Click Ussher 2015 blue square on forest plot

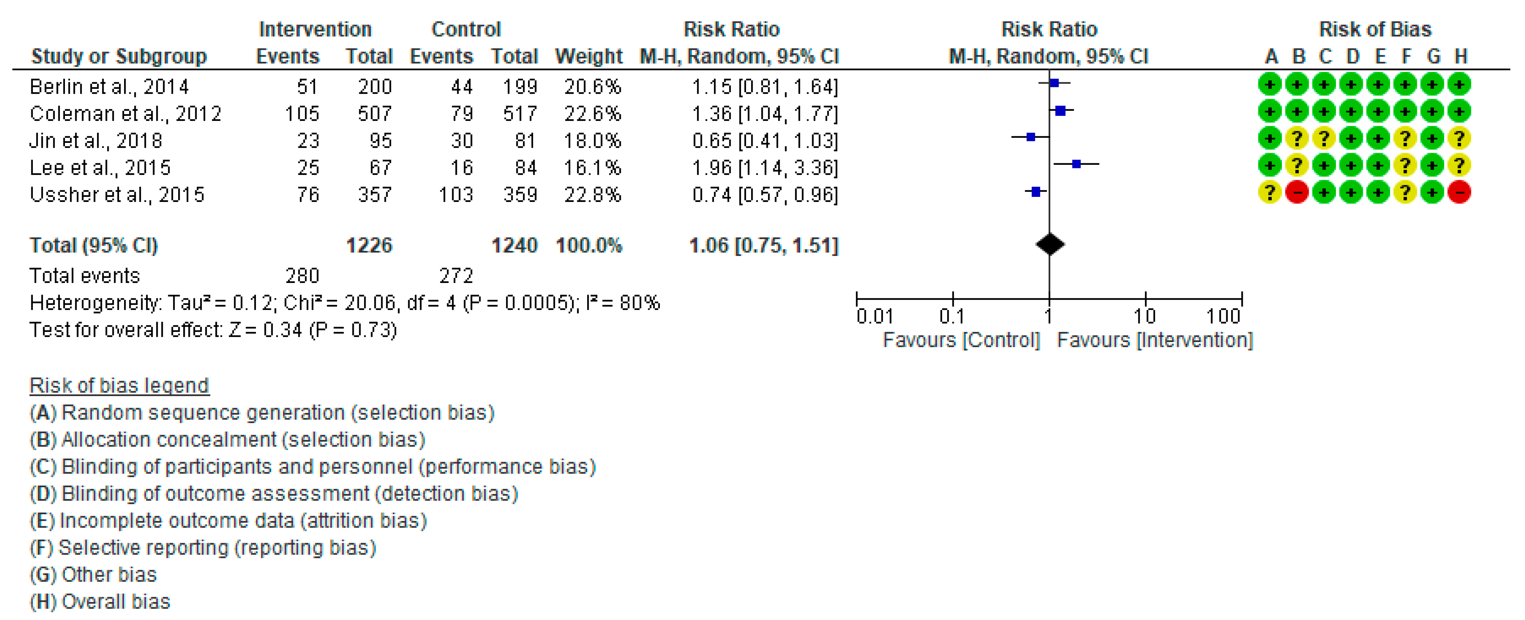(1035, 191)
